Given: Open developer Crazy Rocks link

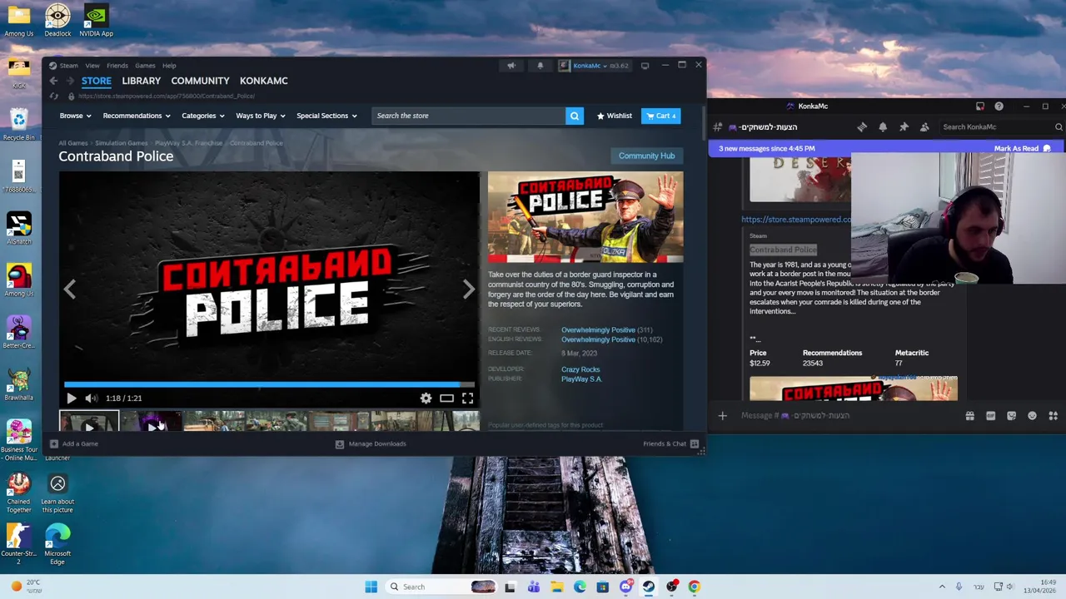Looking at the screenshot, I should pos(580,369).
